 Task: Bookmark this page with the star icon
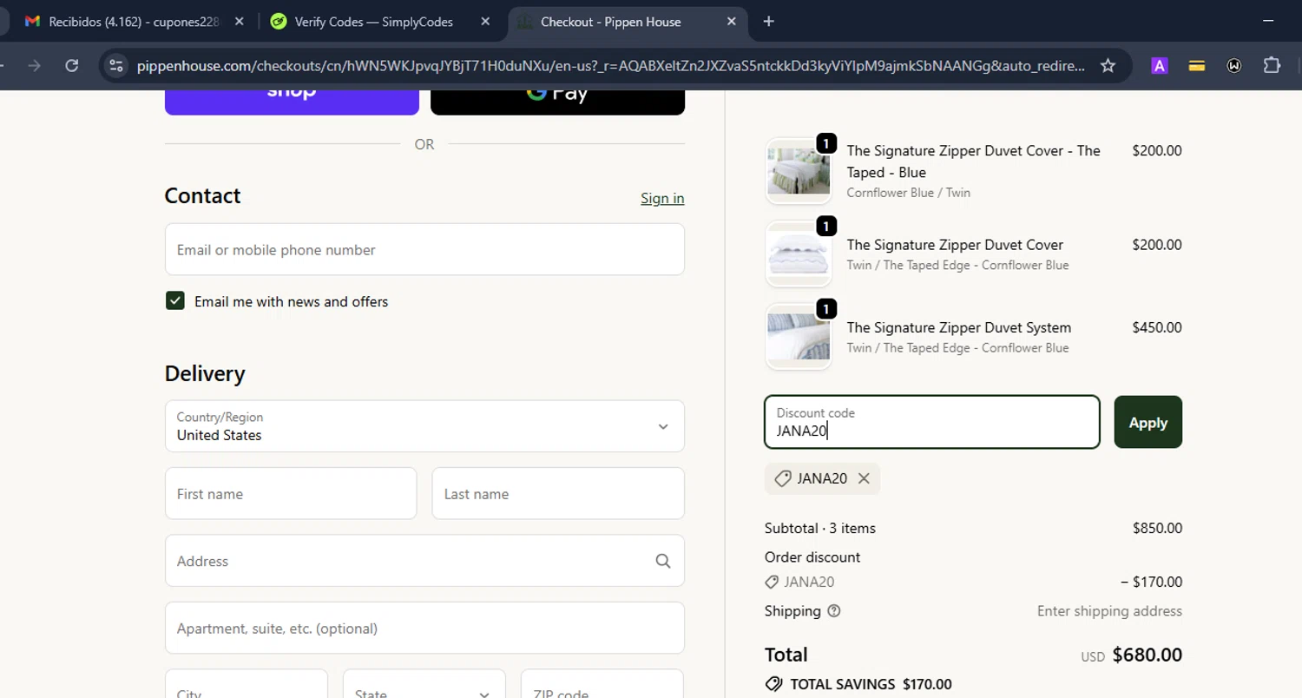pyautogui.click(x=1108, y=66)
